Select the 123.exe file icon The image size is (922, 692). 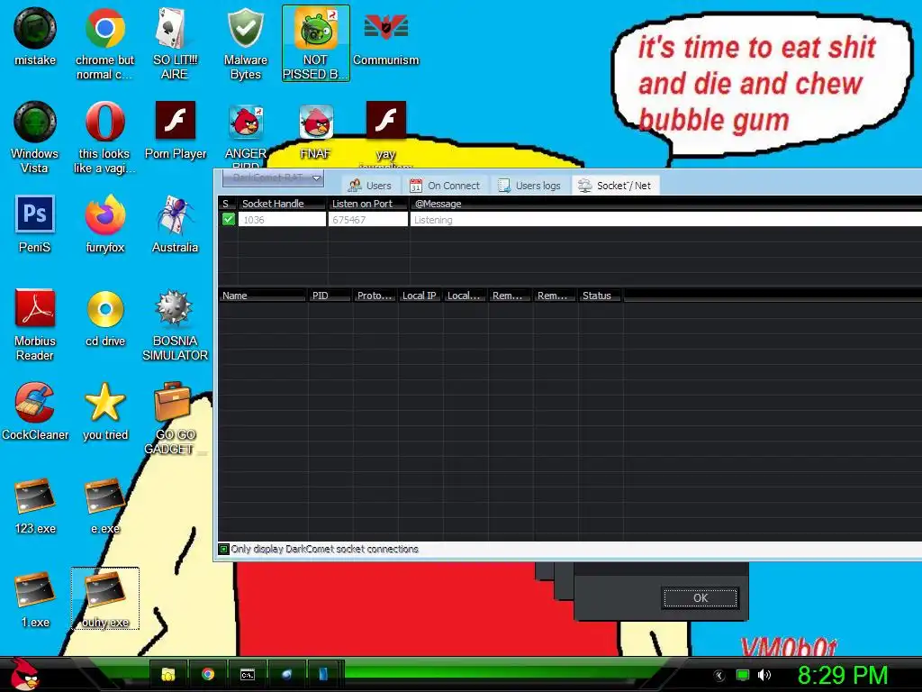point(35,506)
